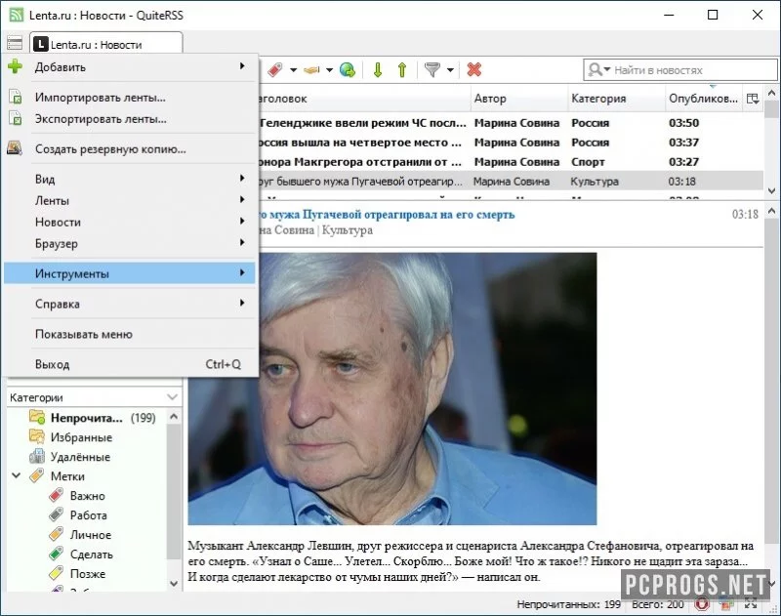Click the grey tag icon for Работа
The image size is (781, 616).
(x=57, y=514)
